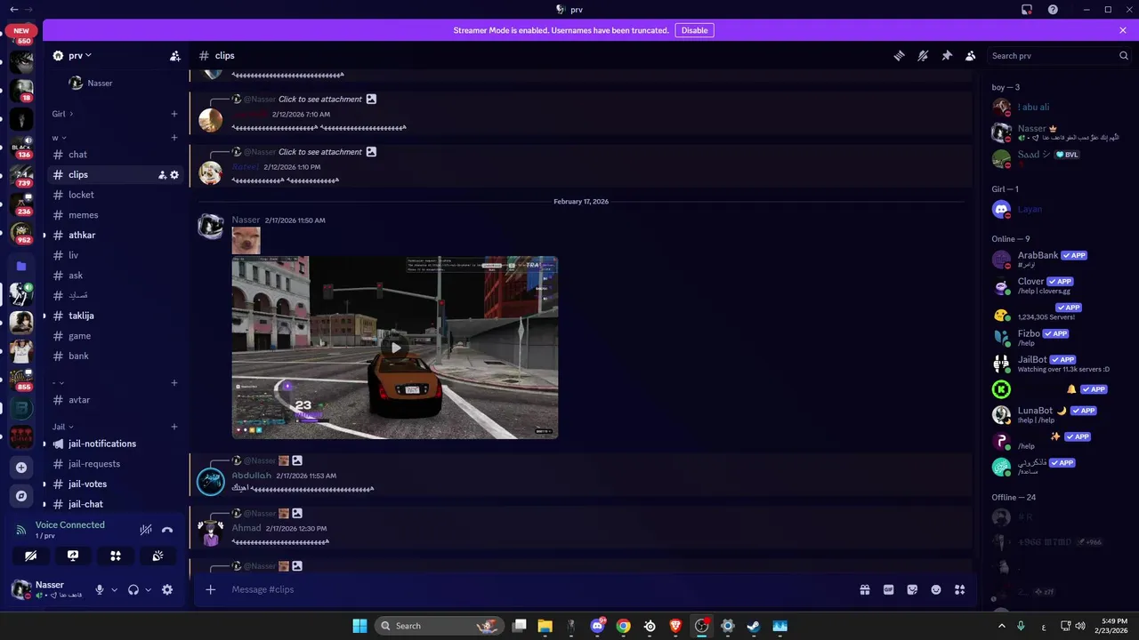Open the Threads icon in channel header
Screen dimensions: 1139x640
[x=899, y=55]
